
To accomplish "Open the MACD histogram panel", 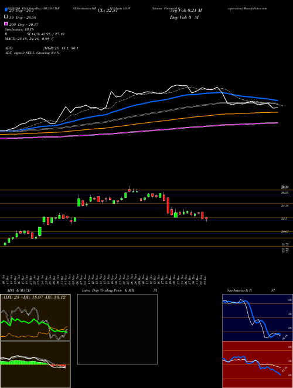I will tap(35, 364).
